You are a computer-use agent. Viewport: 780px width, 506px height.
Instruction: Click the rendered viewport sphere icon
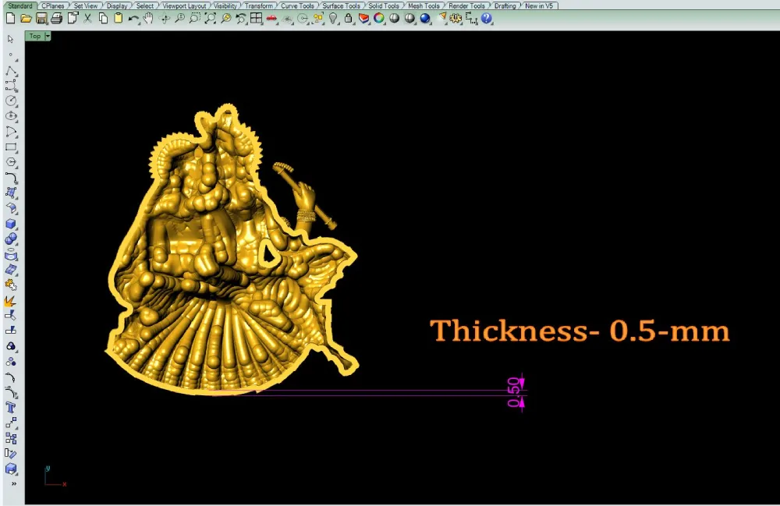[x=409, y=19]
